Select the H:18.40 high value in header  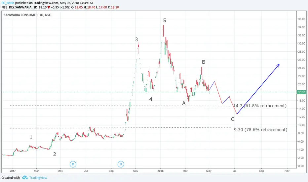click(89, 7)
